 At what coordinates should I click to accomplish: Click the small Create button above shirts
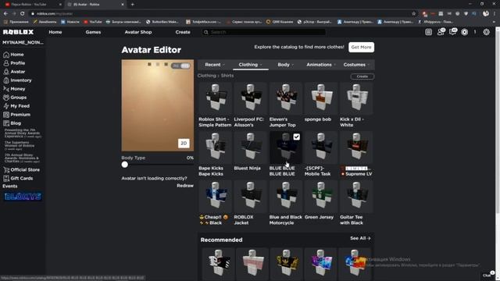pyautogui.click(x=362, y=76)
